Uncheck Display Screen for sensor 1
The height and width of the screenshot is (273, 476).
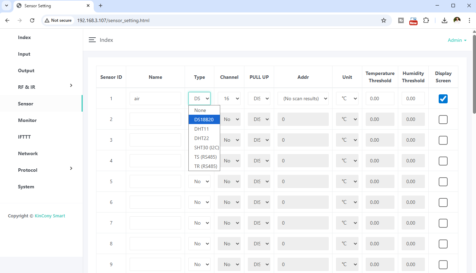443,99
